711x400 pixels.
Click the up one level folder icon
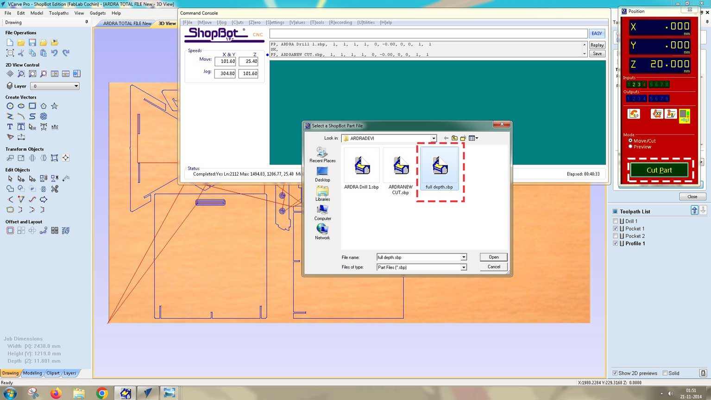454,138
